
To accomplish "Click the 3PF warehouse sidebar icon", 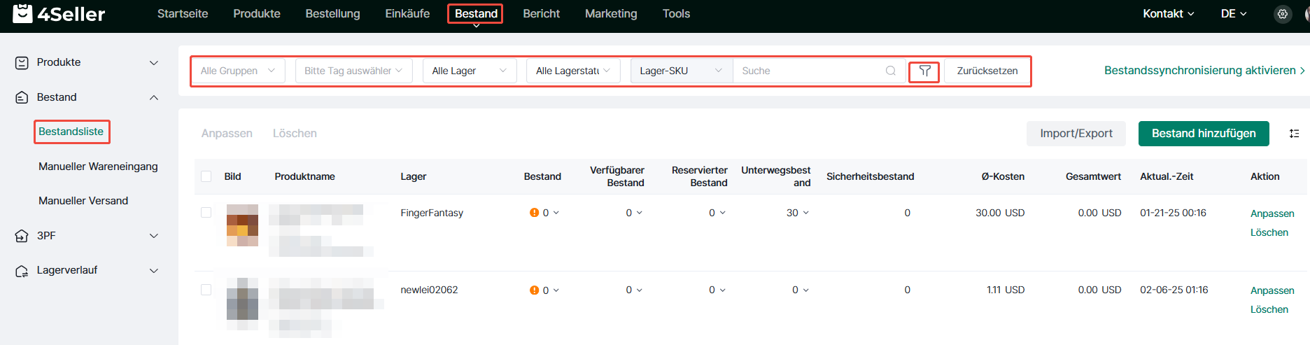I will [x=22, y=236].
